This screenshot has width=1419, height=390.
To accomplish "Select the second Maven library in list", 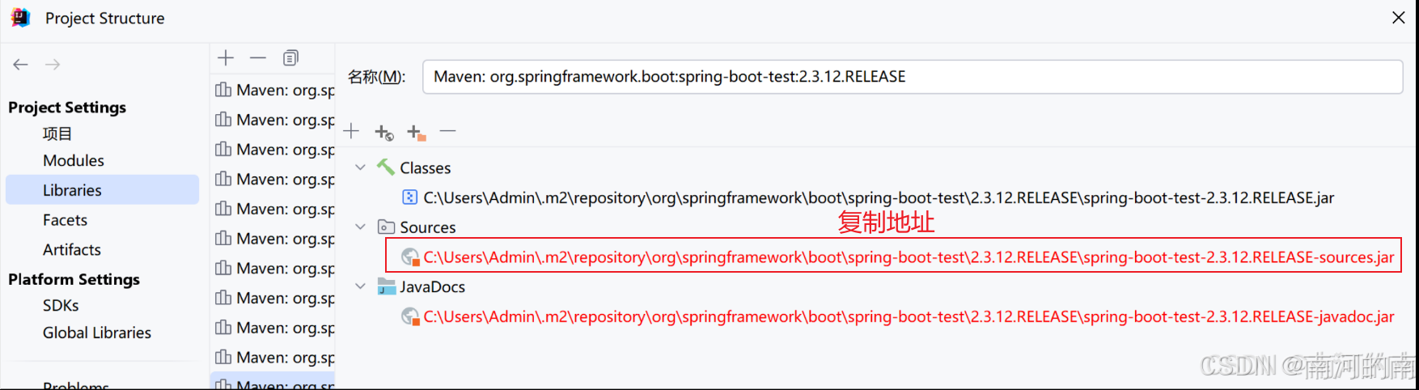I will (x=273, y=120).
